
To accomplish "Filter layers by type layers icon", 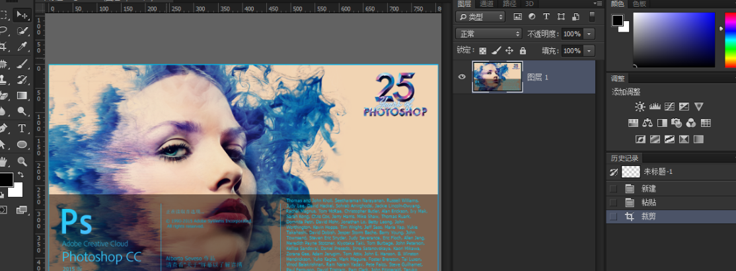I will tap(546, 17).
